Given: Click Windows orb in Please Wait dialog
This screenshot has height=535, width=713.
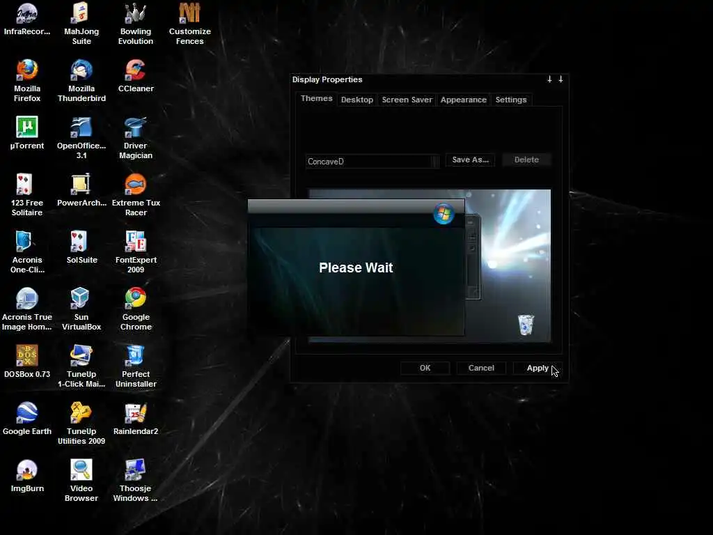Looking at the screenshot, I should pos(444,213).
